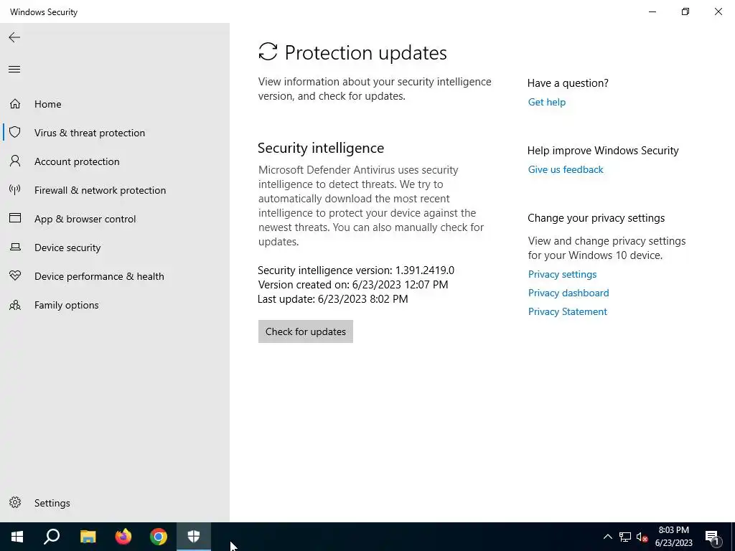
Task: Click the Security intelligence heading
Action: [321, 148]
